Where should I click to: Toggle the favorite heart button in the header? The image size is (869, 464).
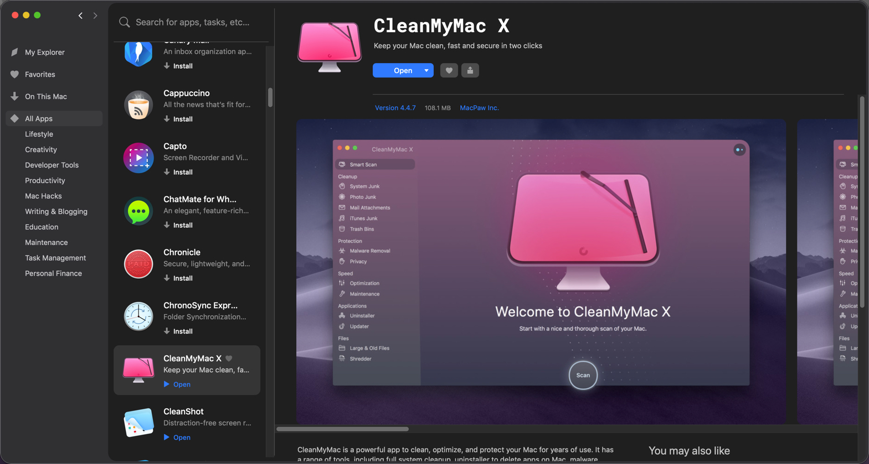[x=449, y=70]
